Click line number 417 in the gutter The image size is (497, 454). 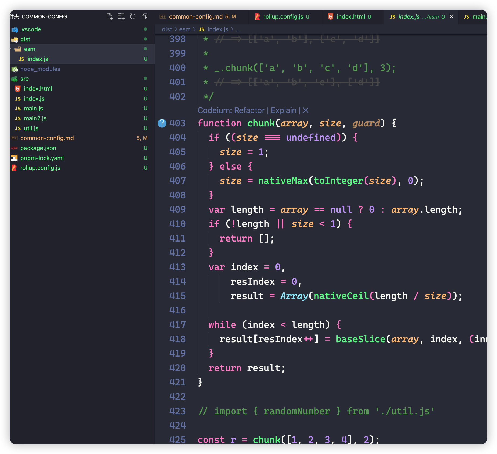tap(178, 325)
